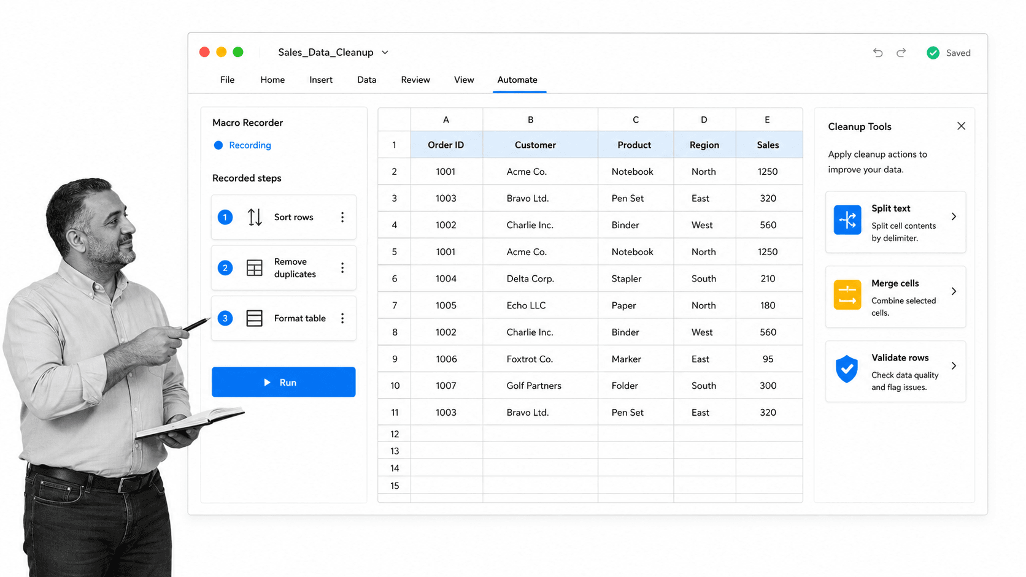1026x577 pixels.
Task: Click the select-all corner cell
Action: [394, 120]
